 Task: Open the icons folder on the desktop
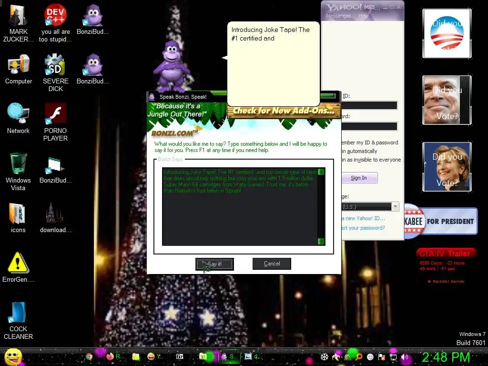click(x=18, y=218)
